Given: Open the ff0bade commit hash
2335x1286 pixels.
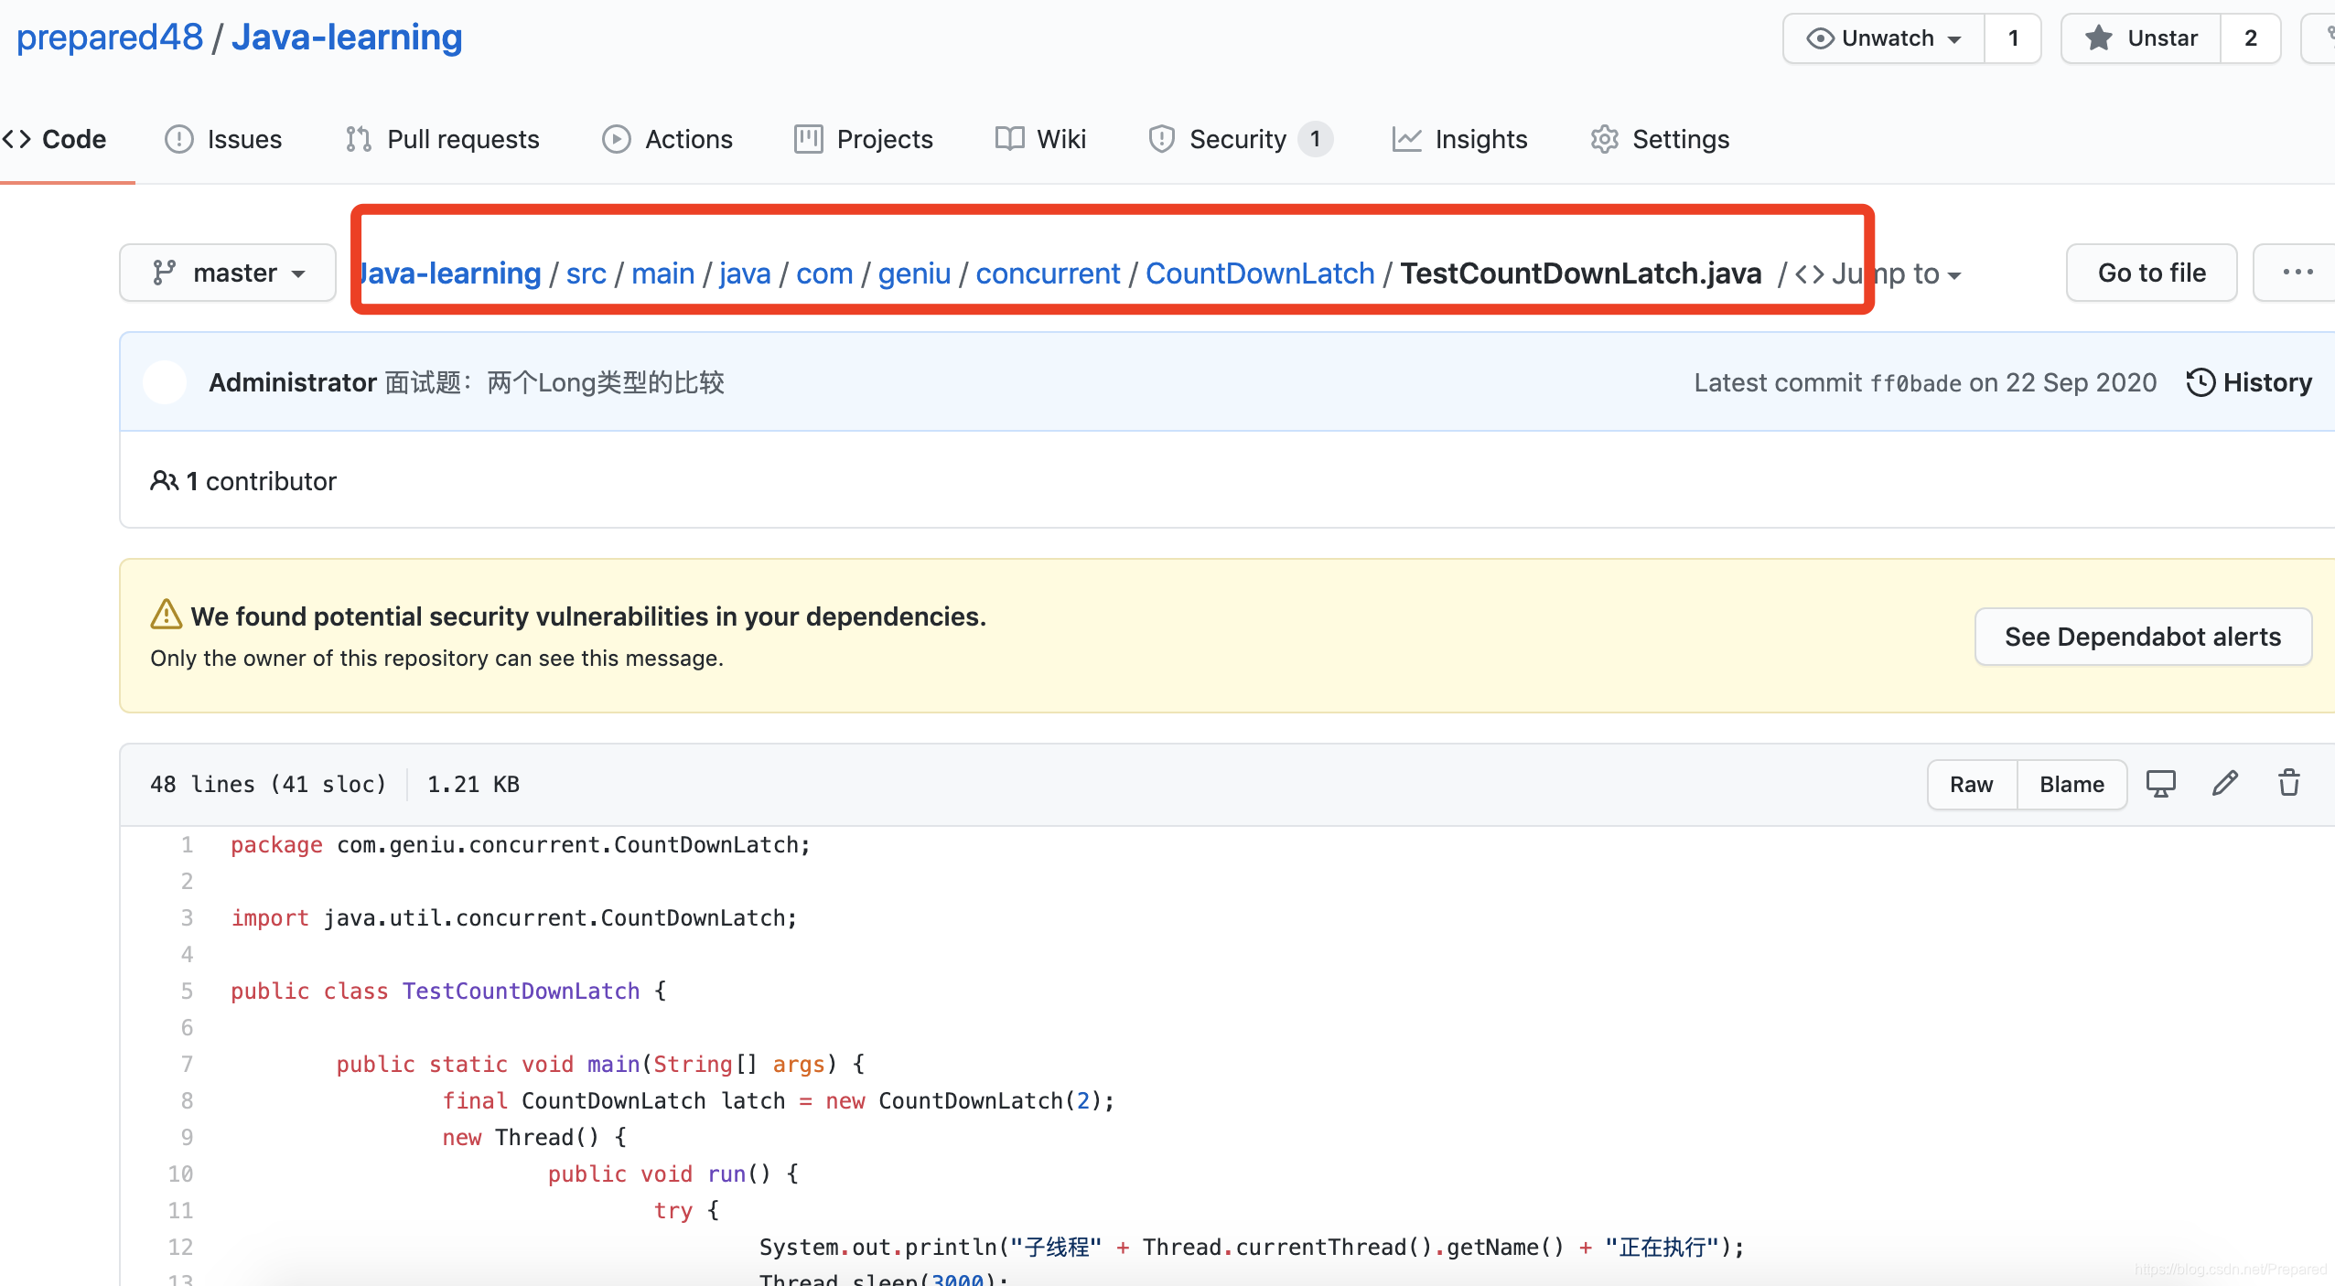Looking at the screenshot, I should pos(1916,383).
